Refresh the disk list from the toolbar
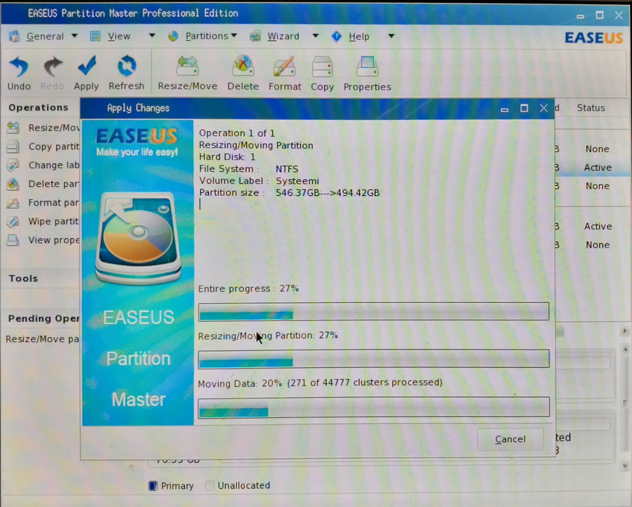This screenshot has width=632, height=507. pos(127,65)
